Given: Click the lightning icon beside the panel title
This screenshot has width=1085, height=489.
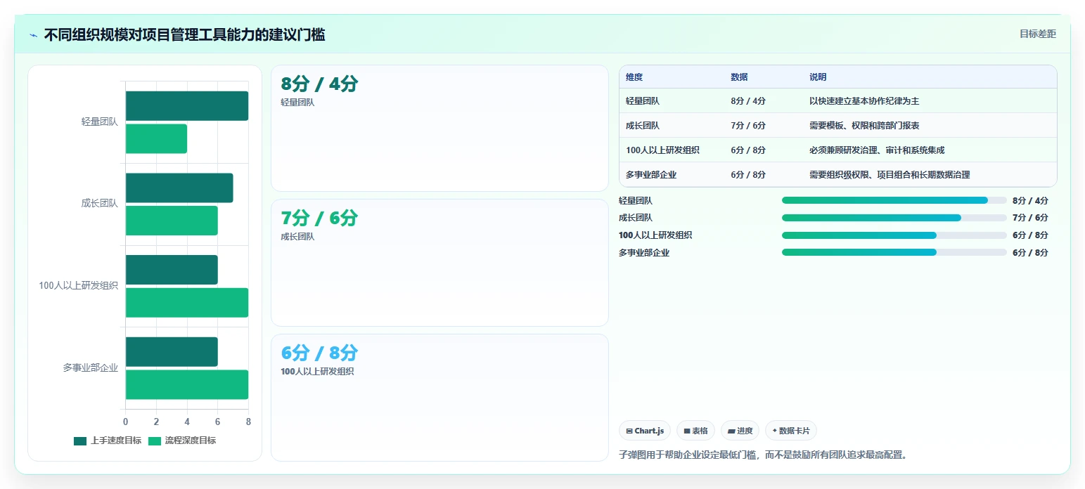Looking at the screenshot, I should coord(33,35).
